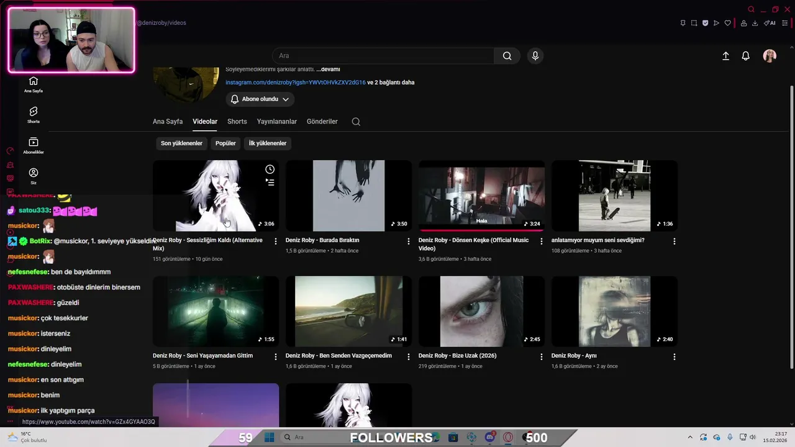Open options for Ben Senden Vazgeçemedim
The width and height of the screenshot is (795, 447).
point(409,356)
